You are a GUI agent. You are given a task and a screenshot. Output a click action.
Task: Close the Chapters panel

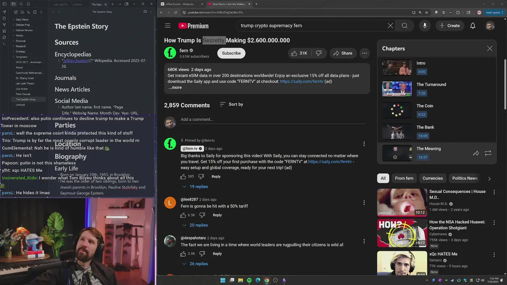point(490,48)
